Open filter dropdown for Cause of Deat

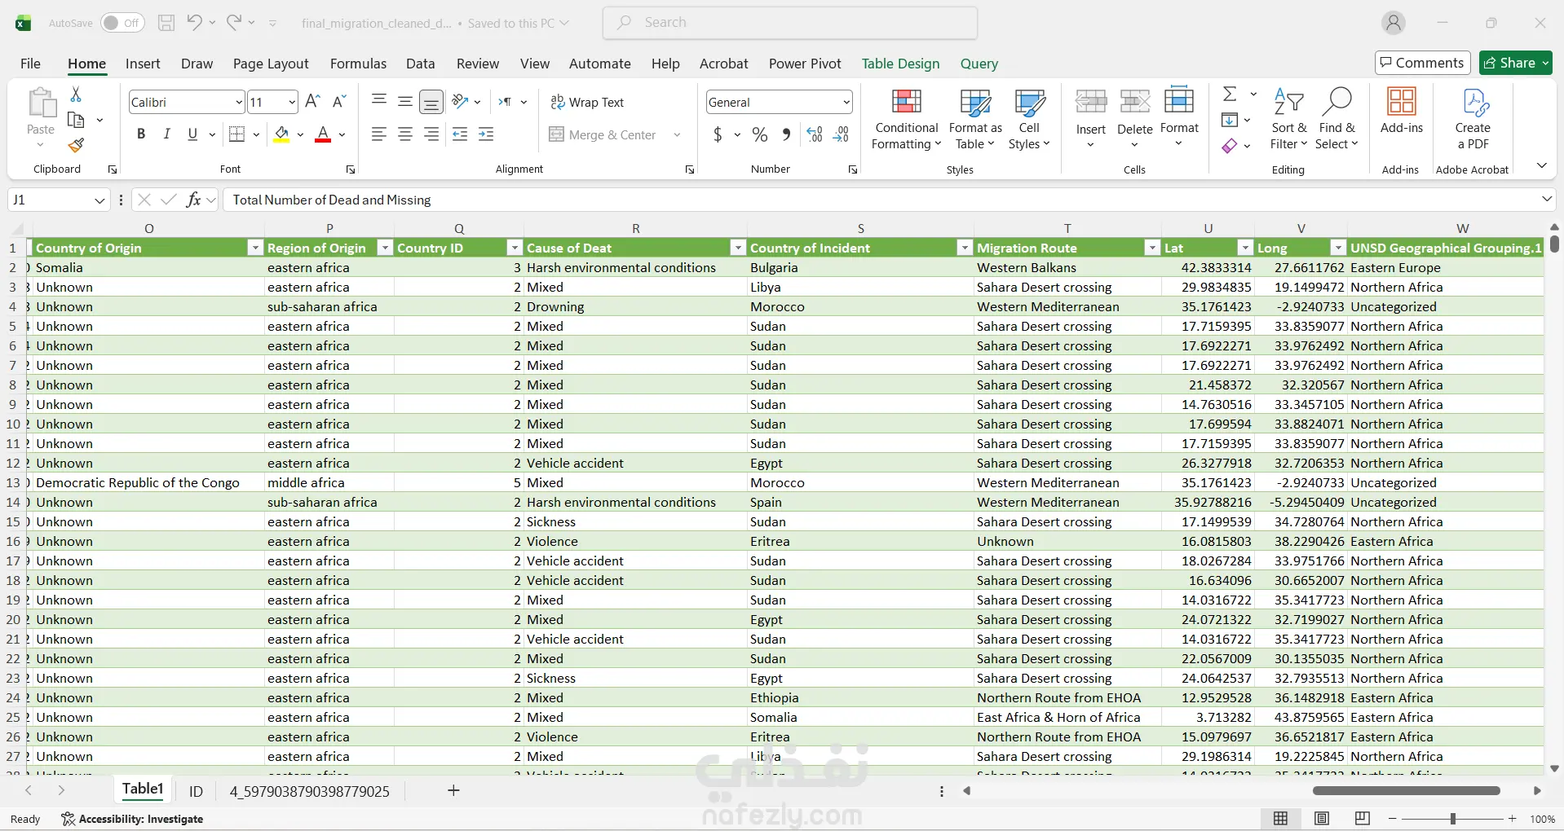point(738,248)
